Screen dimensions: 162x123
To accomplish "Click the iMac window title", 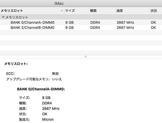I will click(x=59, y=3).
